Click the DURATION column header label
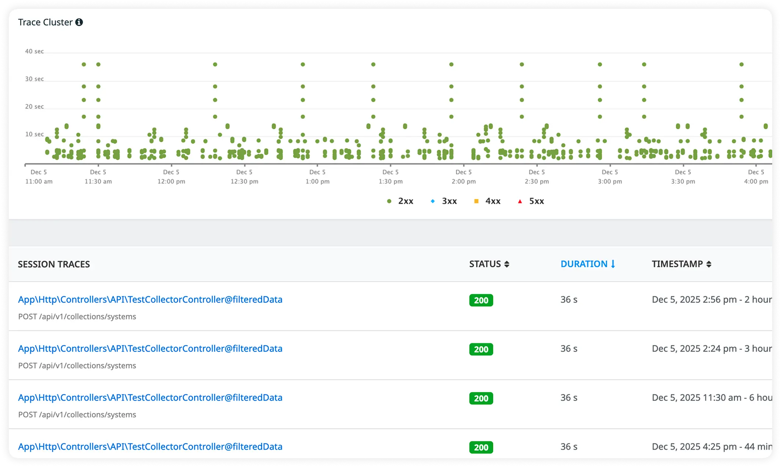The image size is (781, 467). [x=584, y=264]
